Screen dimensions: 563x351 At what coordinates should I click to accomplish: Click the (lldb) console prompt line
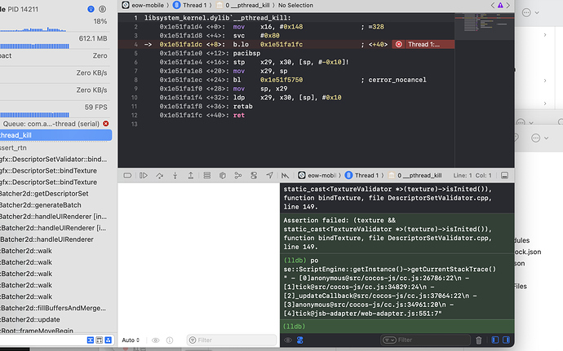click(x=397, y=327)
